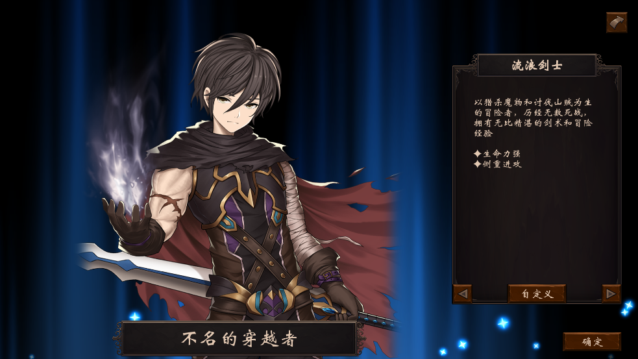Confirm selection with the 确定 button
Screen dimensions: 638x359
(592, 341)
